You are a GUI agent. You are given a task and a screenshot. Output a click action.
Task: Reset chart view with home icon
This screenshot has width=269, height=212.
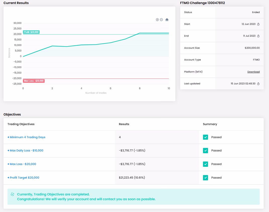[167, 20]
